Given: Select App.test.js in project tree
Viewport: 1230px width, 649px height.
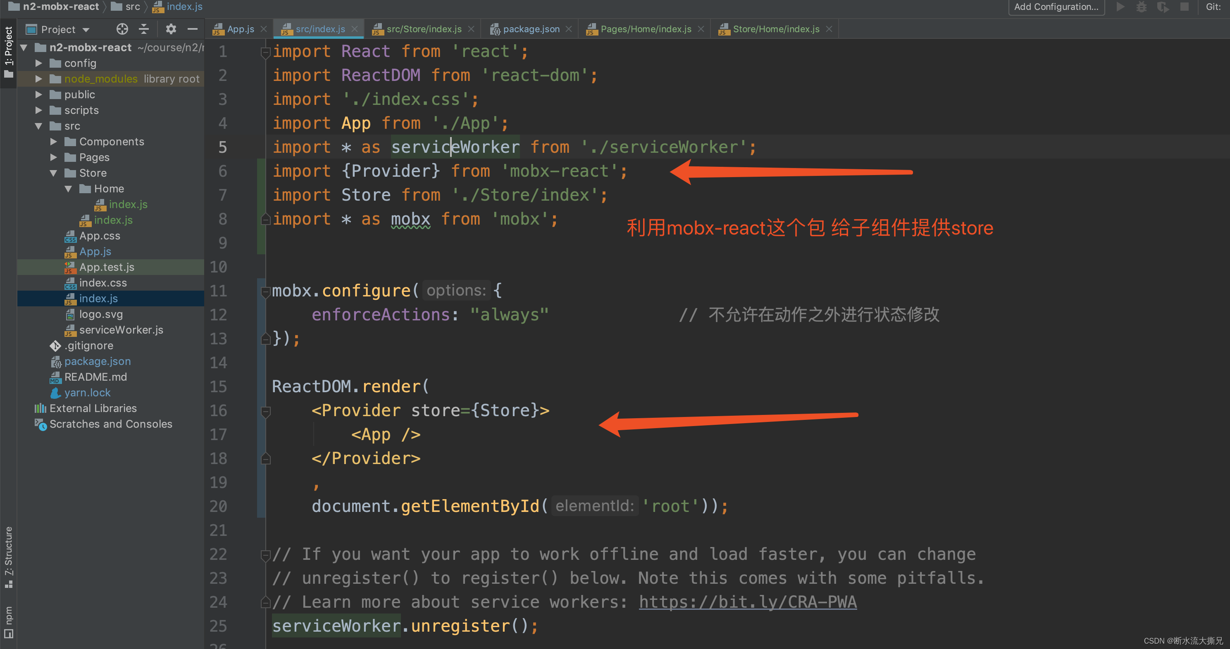Looking at the screenshot, I should (x=107, y=268).
